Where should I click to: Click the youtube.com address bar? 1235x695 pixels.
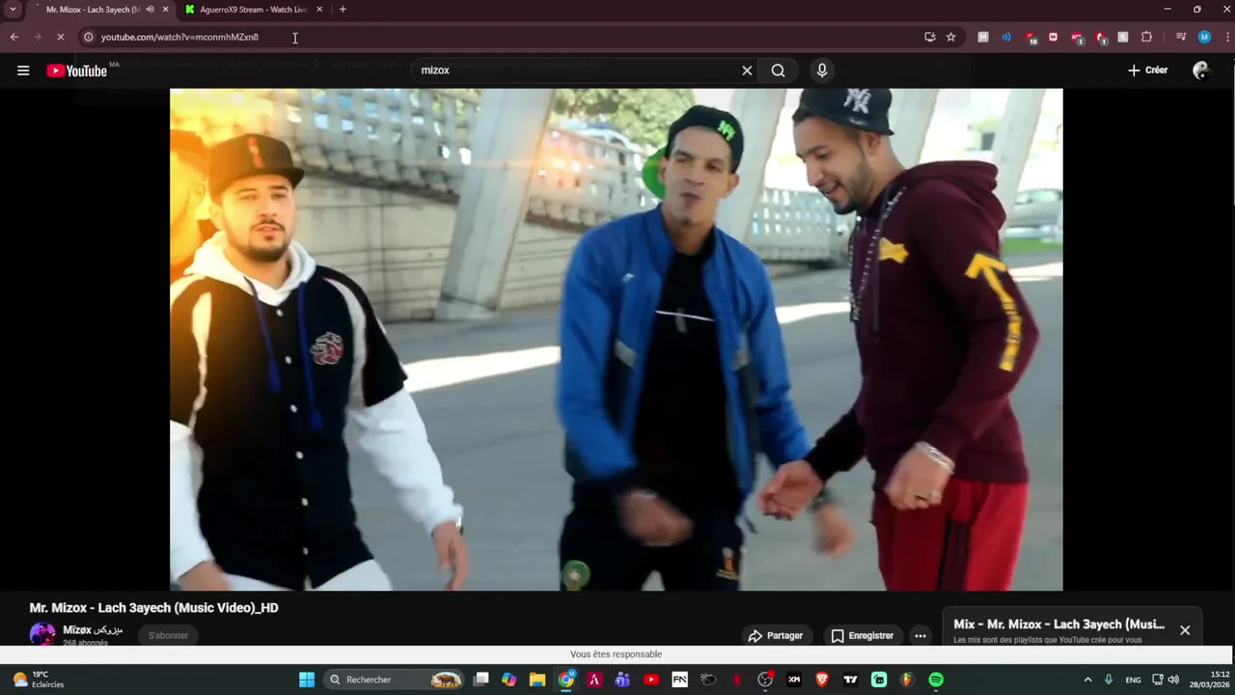502,37
